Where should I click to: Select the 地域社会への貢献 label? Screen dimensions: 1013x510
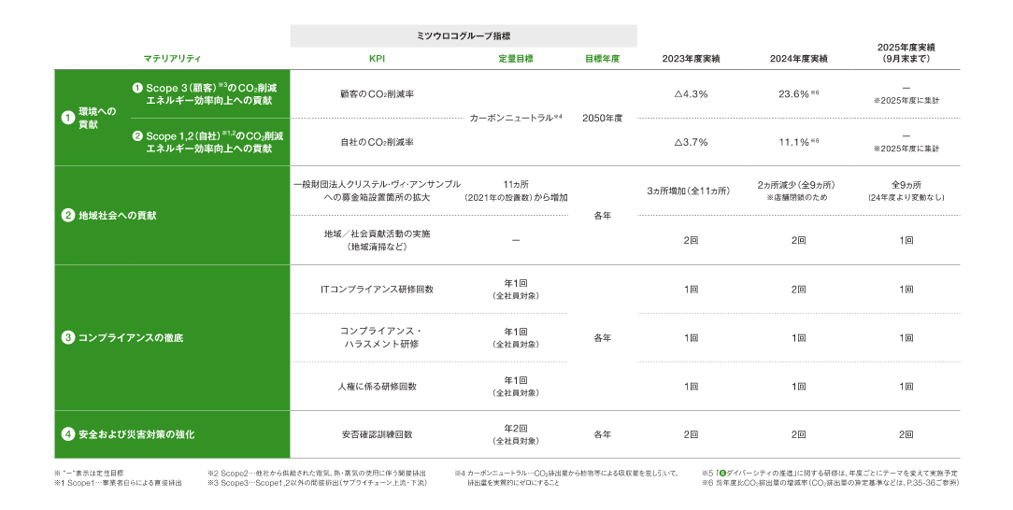point(118,216)
